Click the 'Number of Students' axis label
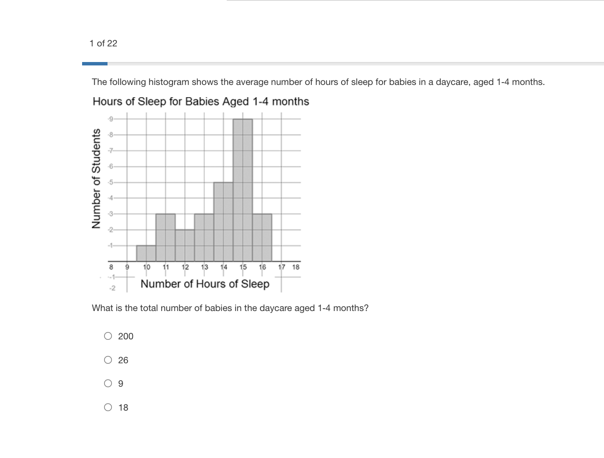604x458 pixels. (x=96, y=178)
